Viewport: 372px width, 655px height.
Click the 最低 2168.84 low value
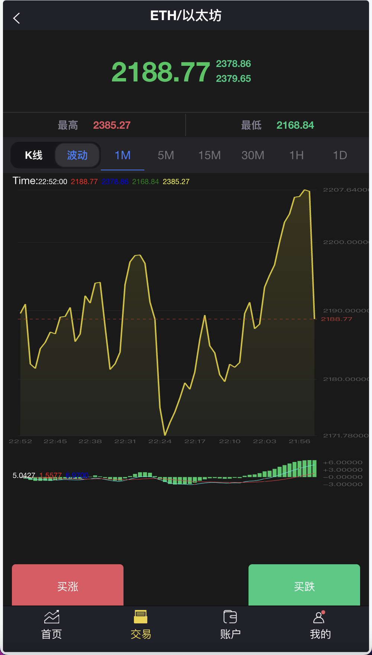[295, 125]
